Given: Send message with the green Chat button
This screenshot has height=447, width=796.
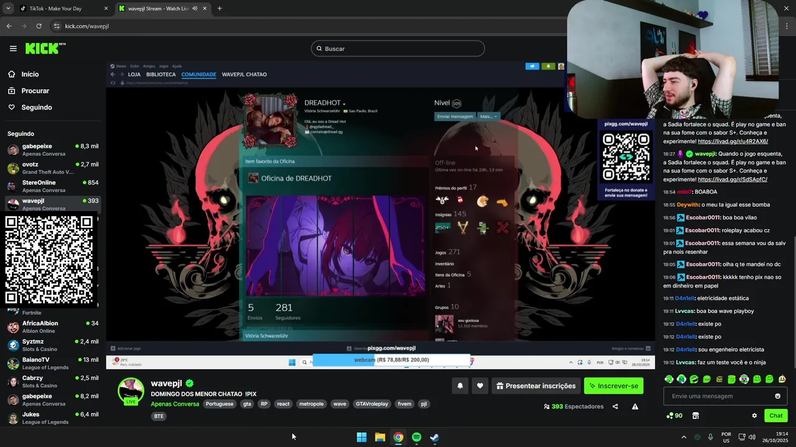Looking at the screenshot, I should click(x=776, y=415).
